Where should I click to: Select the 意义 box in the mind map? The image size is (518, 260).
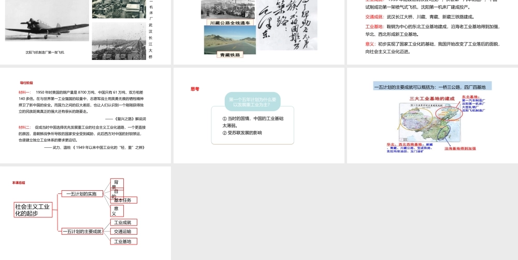pos(117,211)
